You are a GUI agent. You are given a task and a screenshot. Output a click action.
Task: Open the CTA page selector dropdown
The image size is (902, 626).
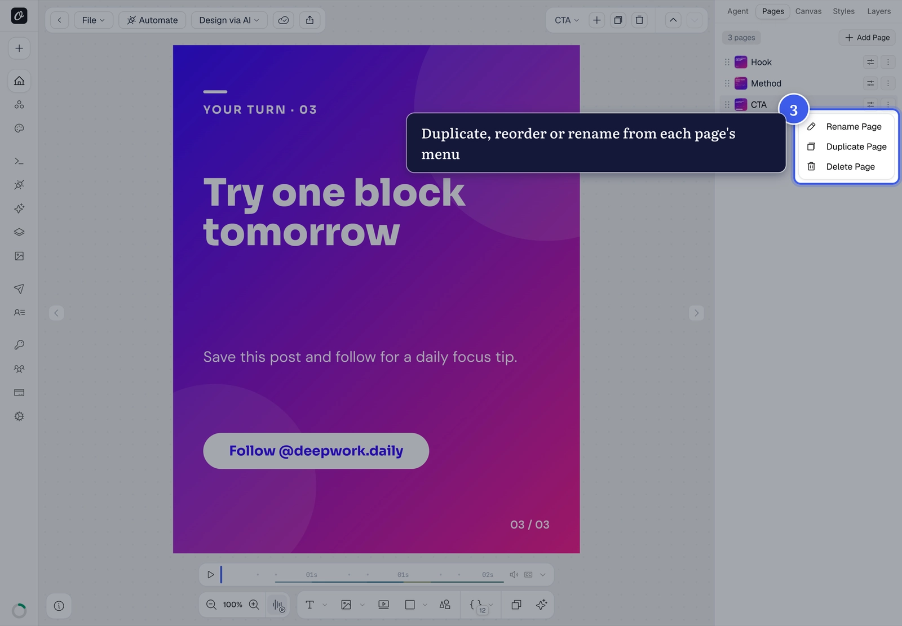567,20
